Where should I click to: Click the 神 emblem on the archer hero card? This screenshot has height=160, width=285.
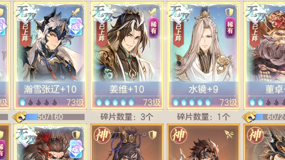[x=178, y=135]
